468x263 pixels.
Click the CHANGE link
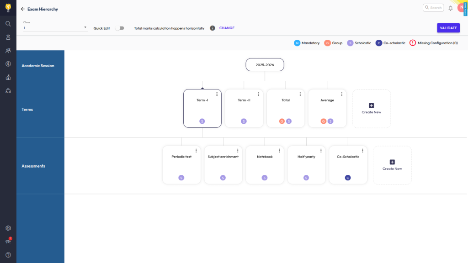pyautogui.click(x=227, y=28)
